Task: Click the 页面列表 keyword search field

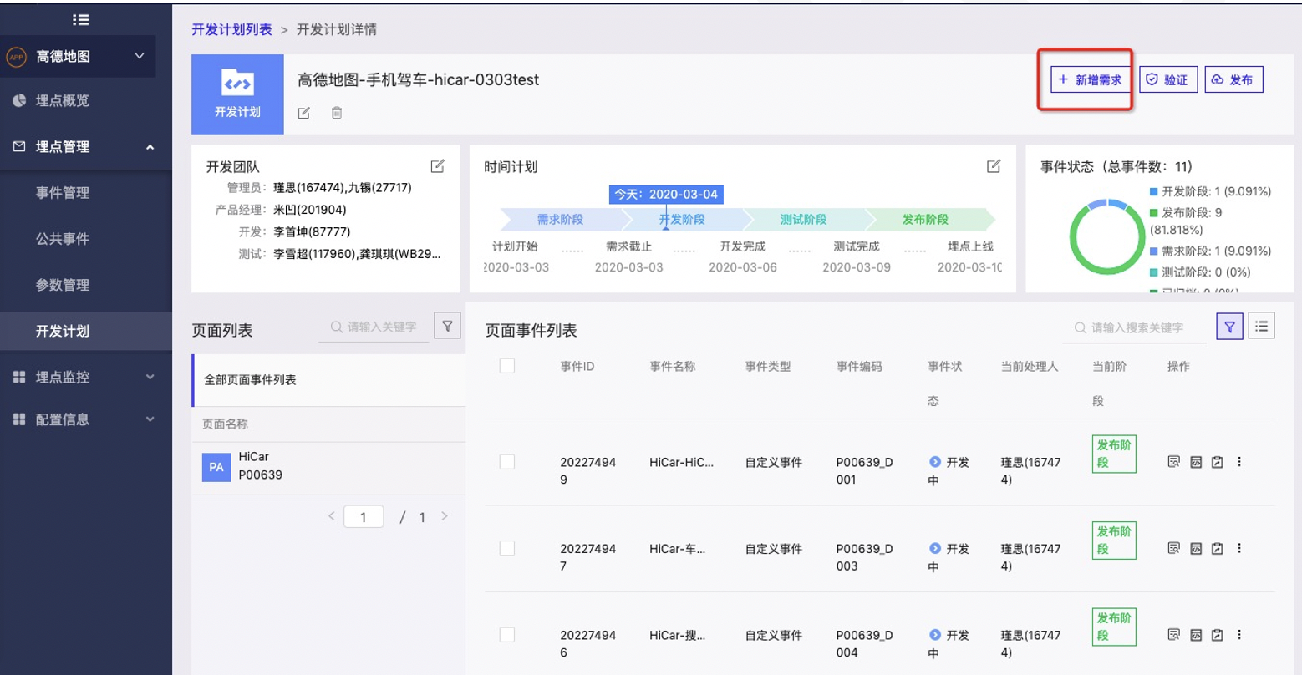Action: pos(374,327)
